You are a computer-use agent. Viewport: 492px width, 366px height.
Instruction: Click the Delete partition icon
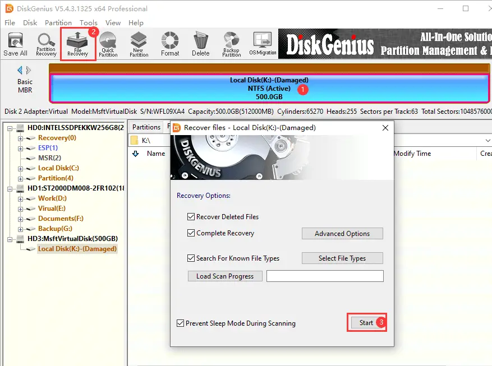point(200,44)
